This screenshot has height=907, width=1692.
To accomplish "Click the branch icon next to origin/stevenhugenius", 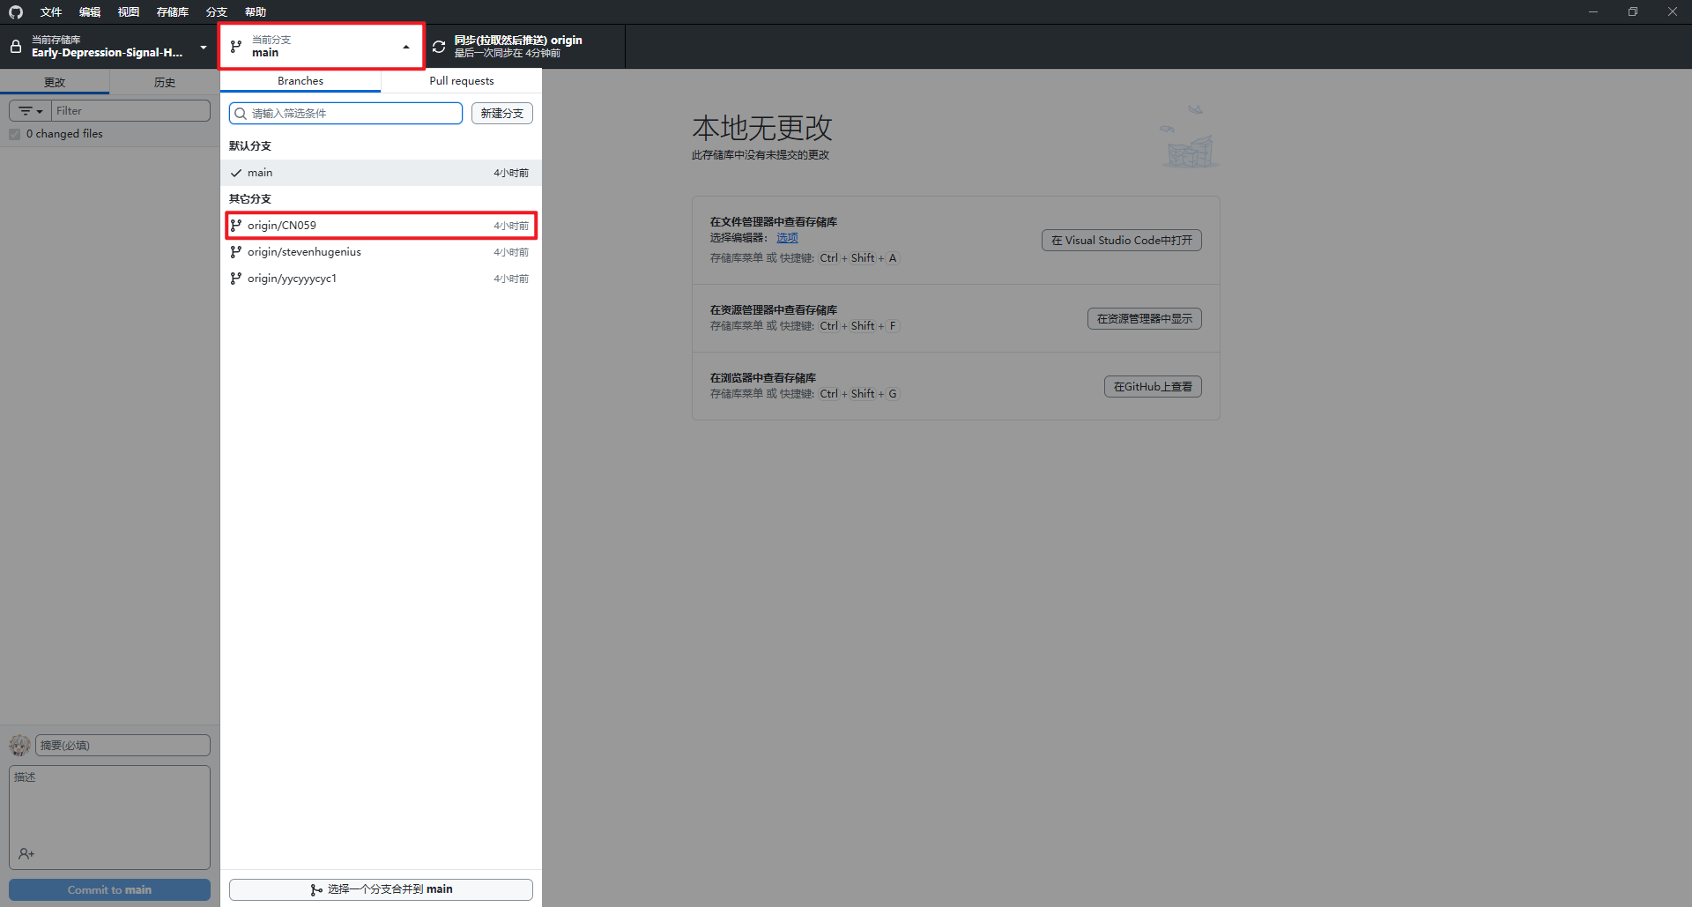I will 236,252.
